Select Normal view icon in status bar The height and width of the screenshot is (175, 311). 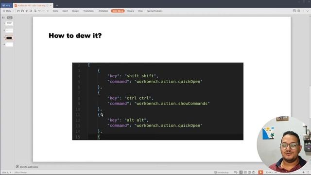tap(241, 172)
